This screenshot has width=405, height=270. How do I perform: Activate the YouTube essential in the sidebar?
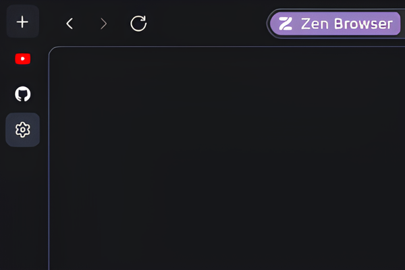[x=23, y=59]
